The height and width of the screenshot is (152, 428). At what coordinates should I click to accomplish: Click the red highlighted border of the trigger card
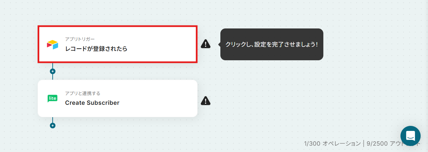point(117,26)
